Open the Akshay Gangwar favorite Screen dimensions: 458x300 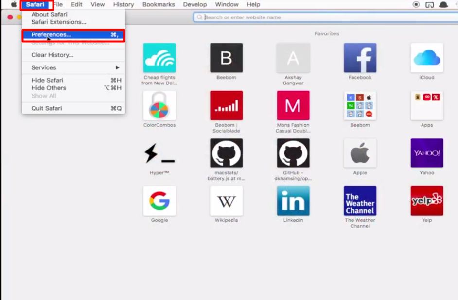tap(293, 58)
